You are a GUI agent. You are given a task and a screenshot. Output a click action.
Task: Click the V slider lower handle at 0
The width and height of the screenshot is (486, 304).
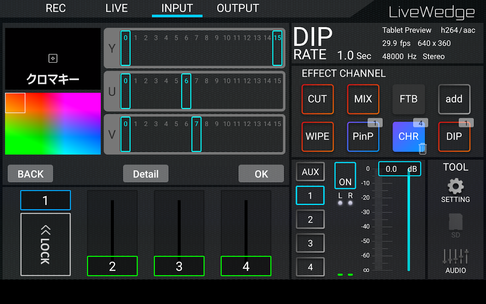[126, 134]
